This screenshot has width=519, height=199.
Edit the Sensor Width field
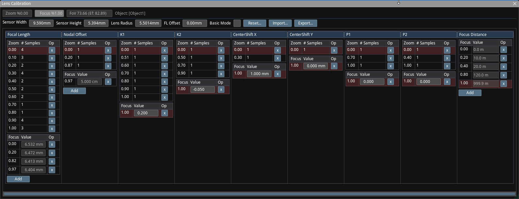[x=41, y=23]
